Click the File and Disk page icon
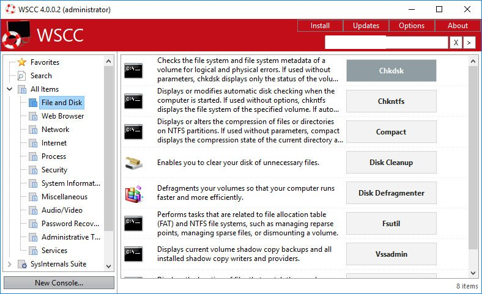This screenshot has width=482, height=294. click(x=33, y=103)
